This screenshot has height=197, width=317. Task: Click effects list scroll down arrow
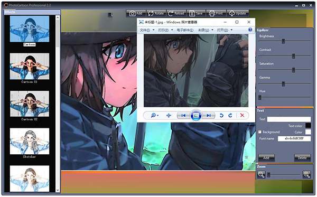(x=58, y=190)
